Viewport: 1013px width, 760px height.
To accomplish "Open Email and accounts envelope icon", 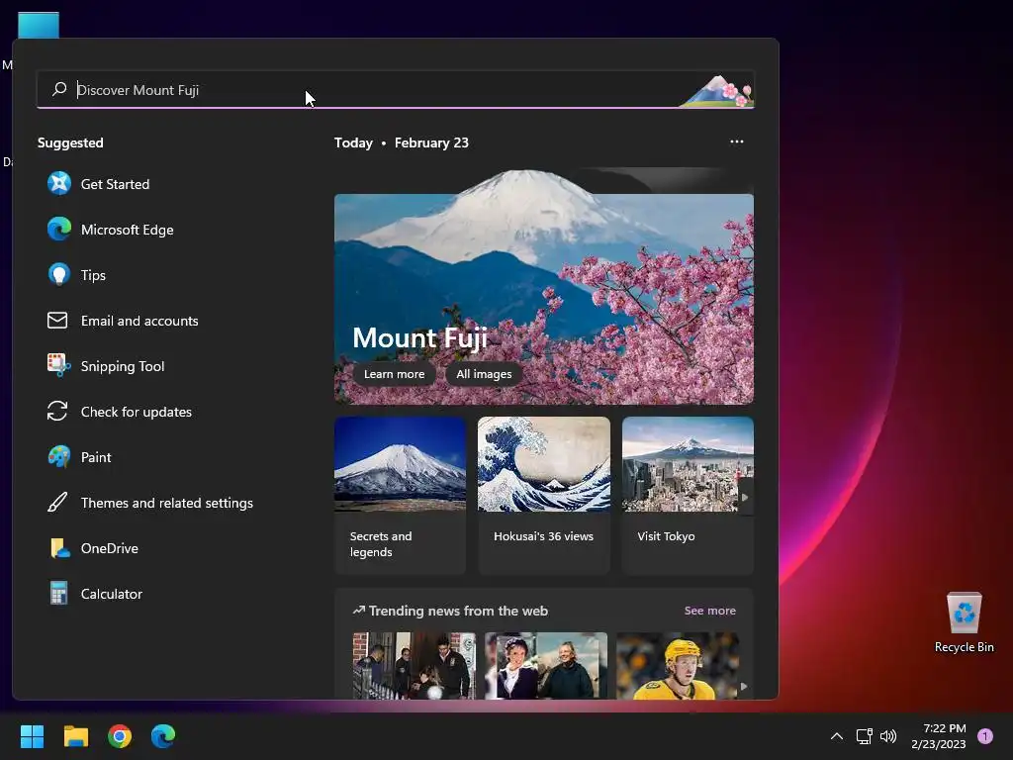I will [57, 320].
